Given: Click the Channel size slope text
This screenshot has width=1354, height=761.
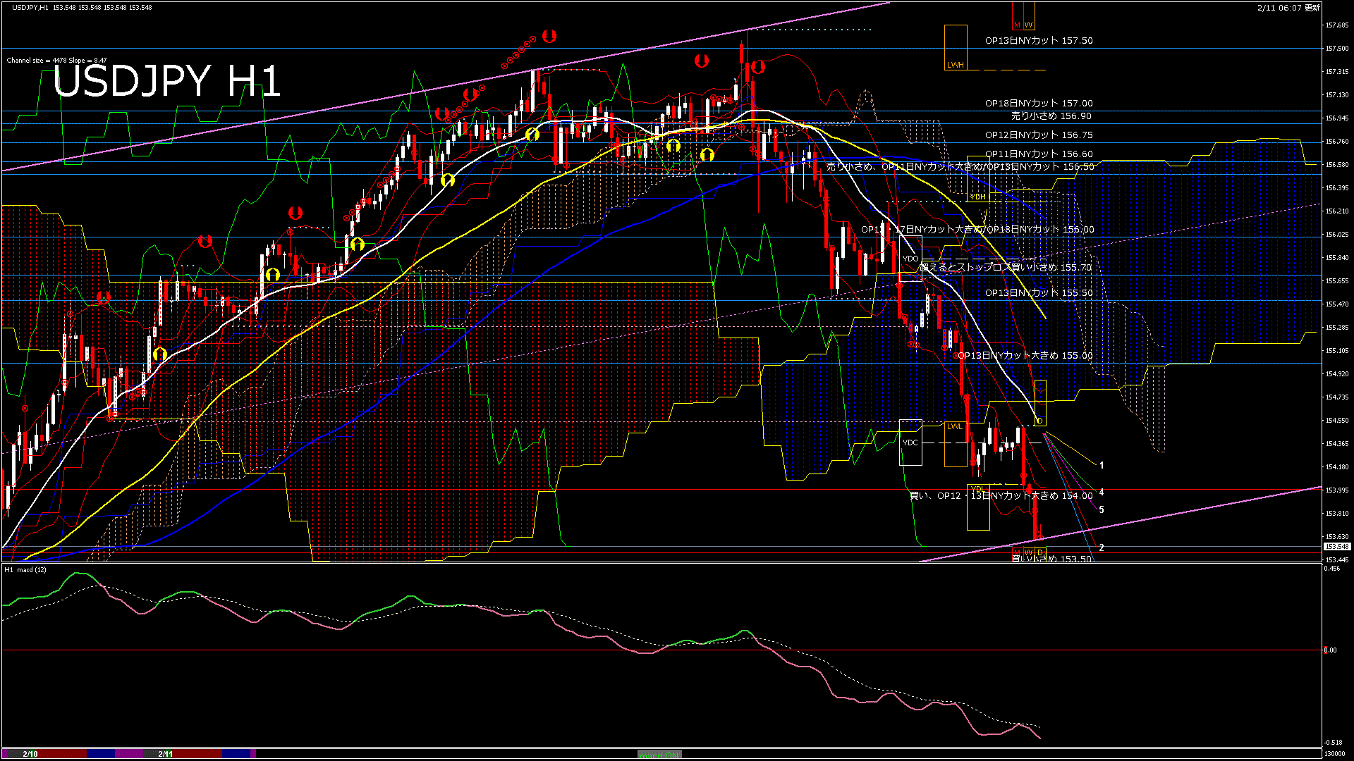Looking at the screenshot, I should tap(56, 61).
